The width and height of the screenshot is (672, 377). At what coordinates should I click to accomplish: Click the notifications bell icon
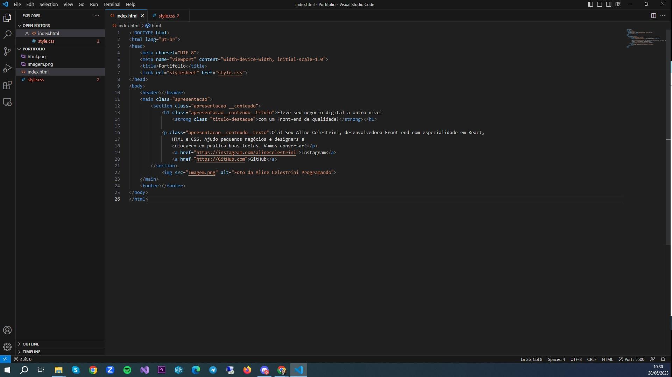point(663,359)
